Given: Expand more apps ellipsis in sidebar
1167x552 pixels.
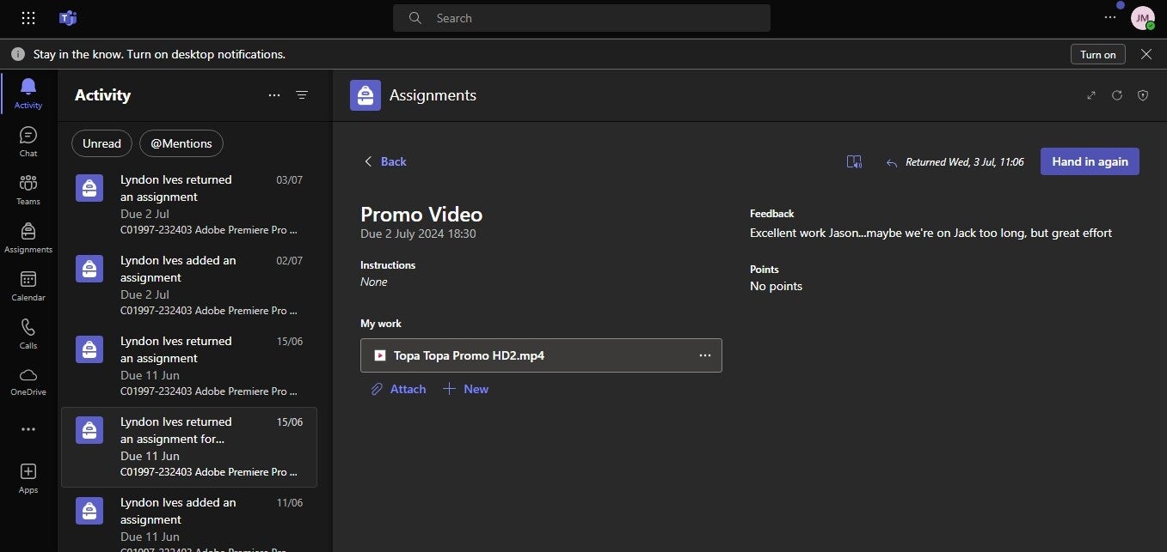Looking at the screenshot, I should coord(28,429).
